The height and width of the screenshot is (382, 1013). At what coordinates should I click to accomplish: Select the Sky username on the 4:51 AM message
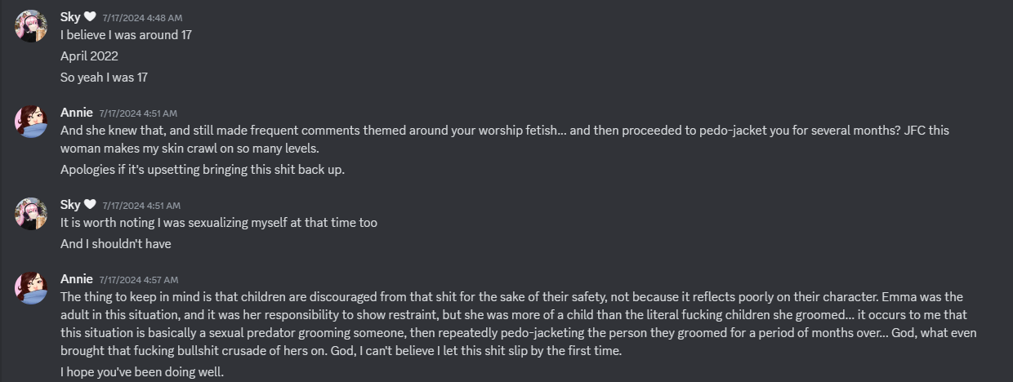(70, 204)
